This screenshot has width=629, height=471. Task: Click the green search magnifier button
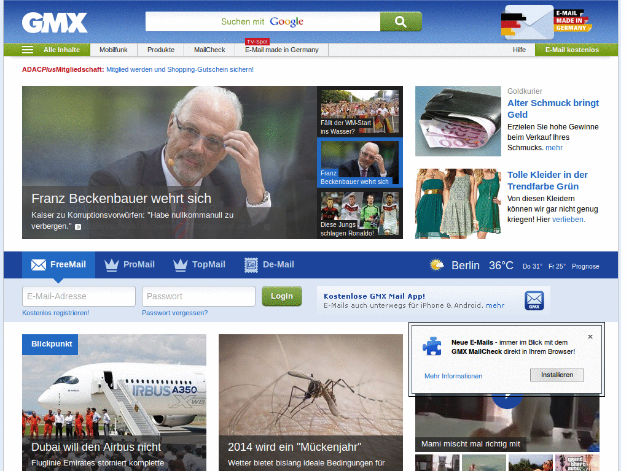click(x=400, y=21)
